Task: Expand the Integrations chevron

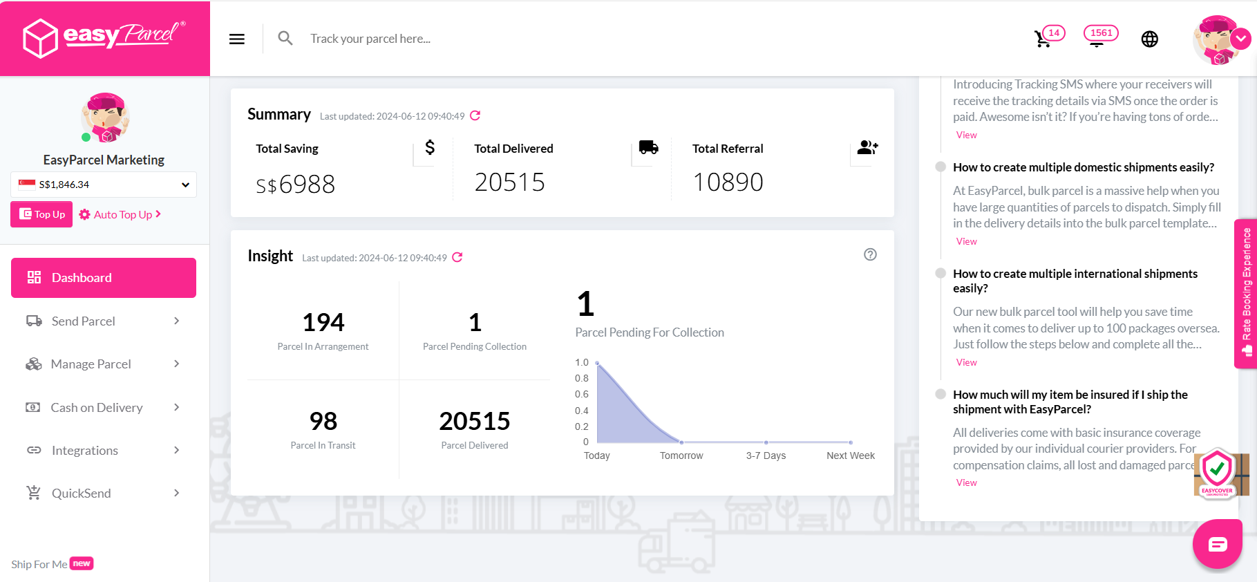Action: click(x=177, y=450)
